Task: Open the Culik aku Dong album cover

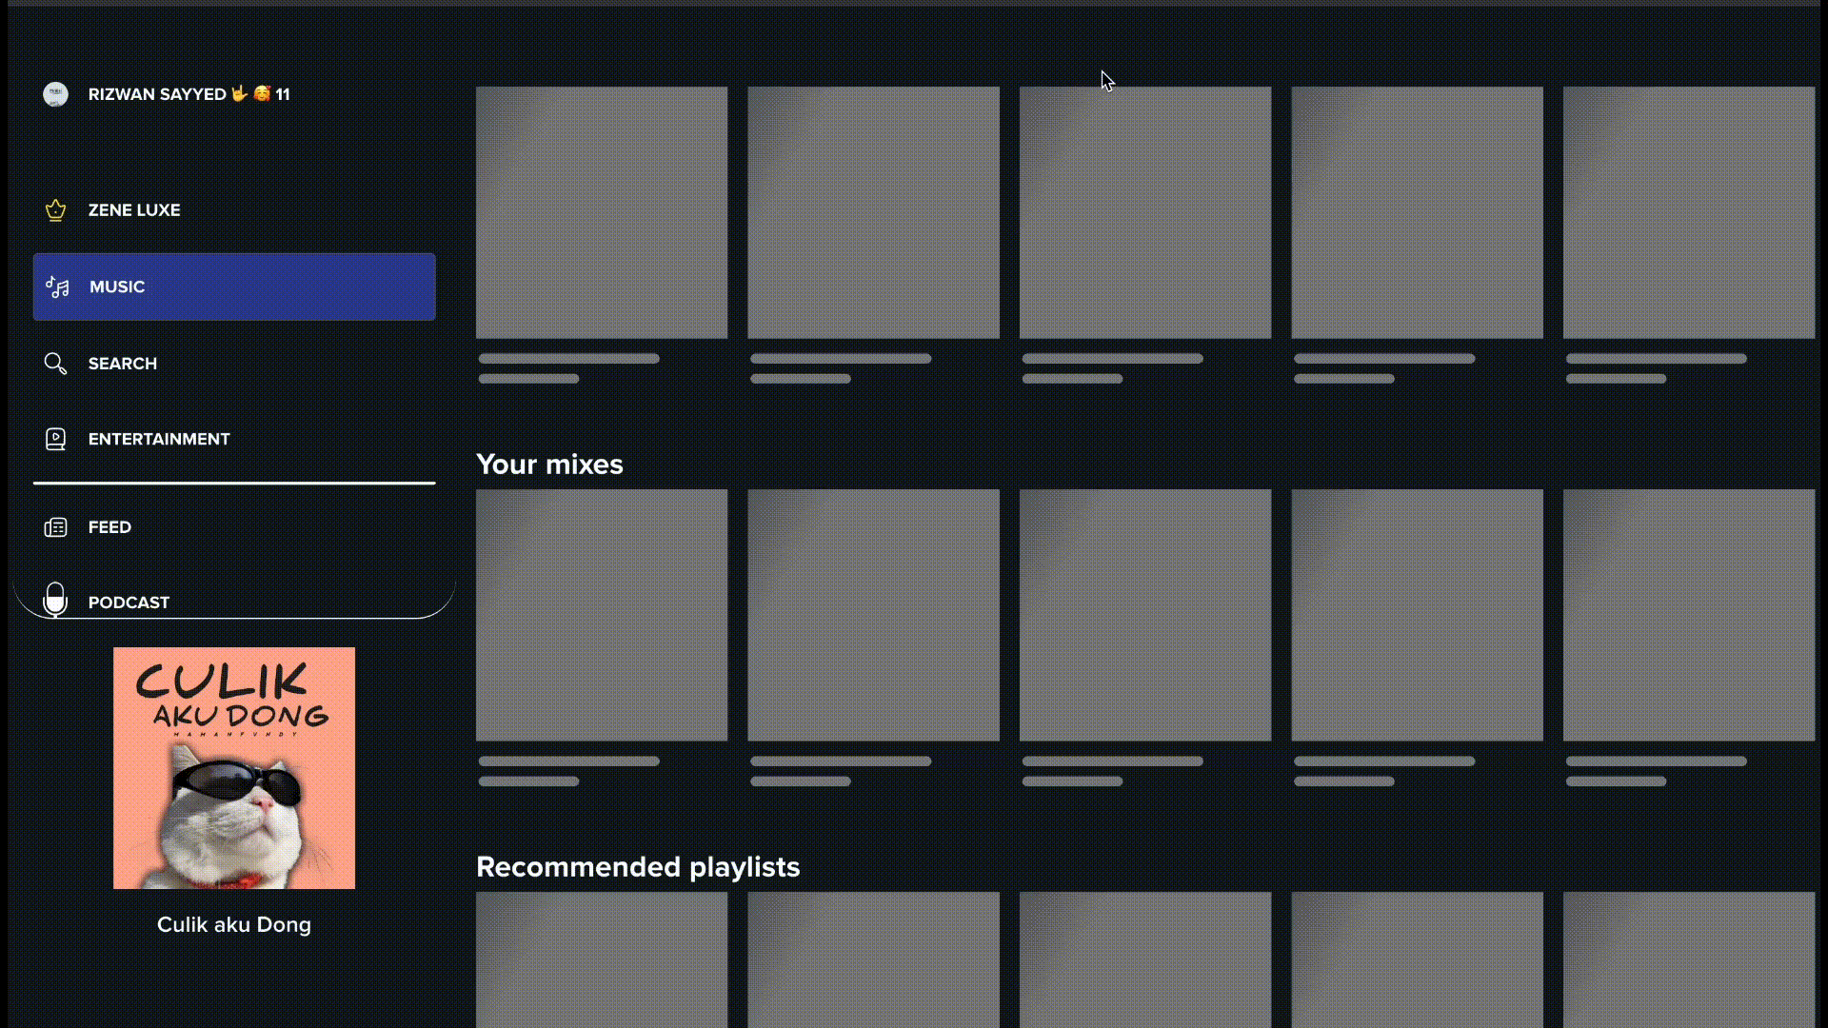Action: tap(233, 768)
